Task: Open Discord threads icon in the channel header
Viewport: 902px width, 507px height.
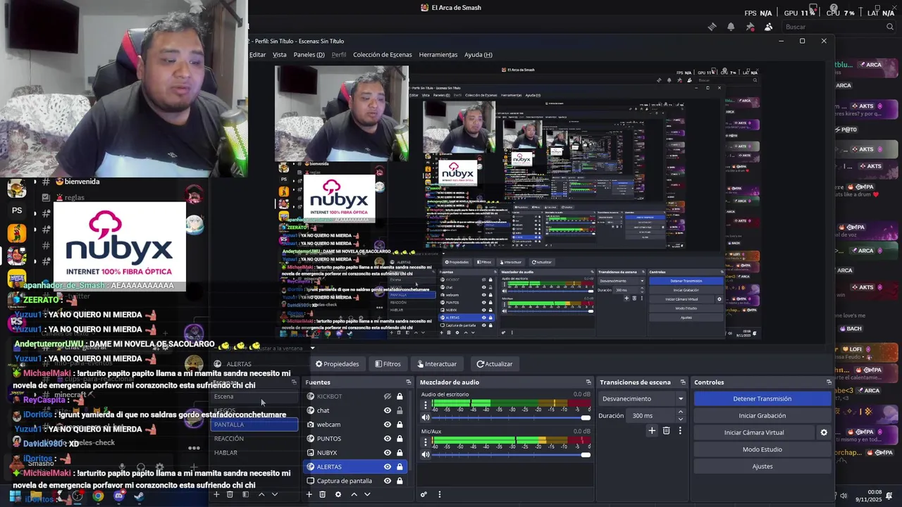Action: (712, 27)
